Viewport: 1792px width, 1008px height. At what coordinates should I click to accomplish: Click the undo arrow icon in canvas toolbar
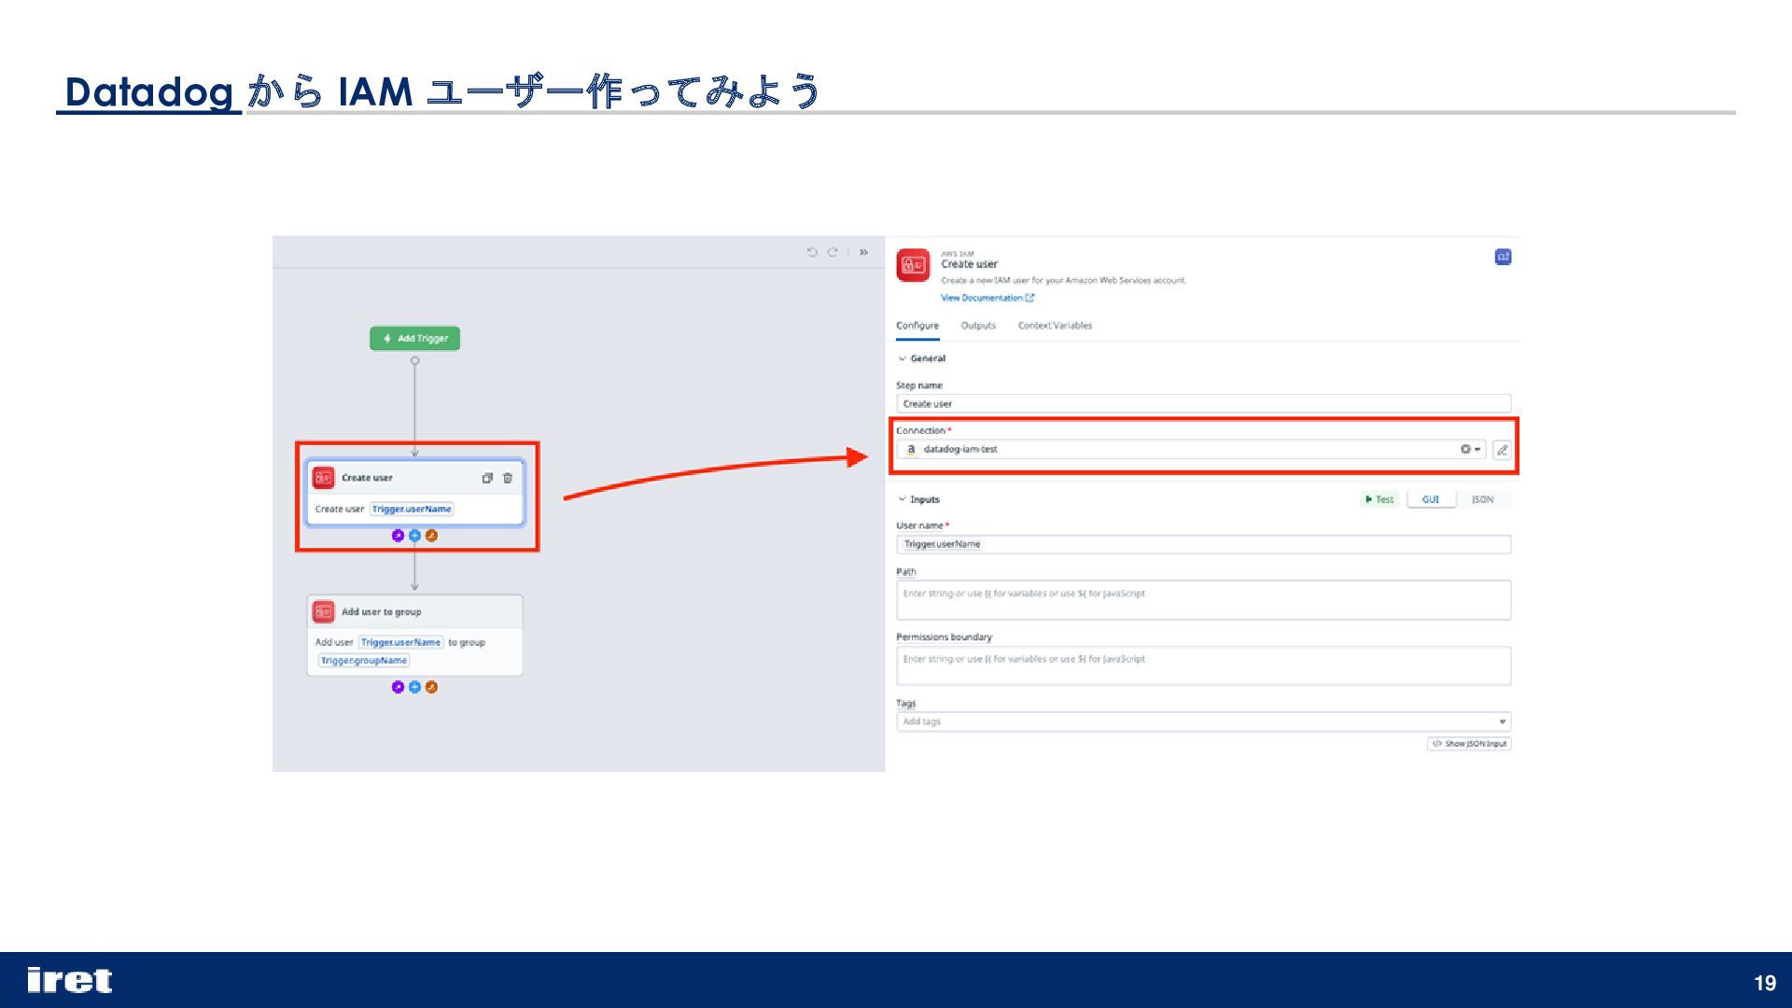pyautogui.click(x=812, y=252)
